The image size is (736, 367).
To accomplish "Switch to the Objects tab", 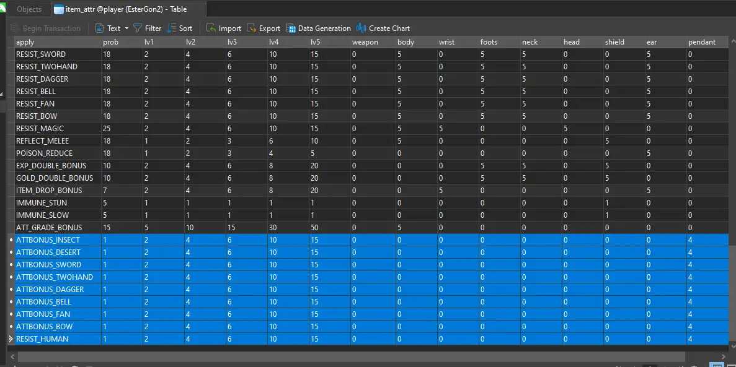I will [x=29, y=9].
